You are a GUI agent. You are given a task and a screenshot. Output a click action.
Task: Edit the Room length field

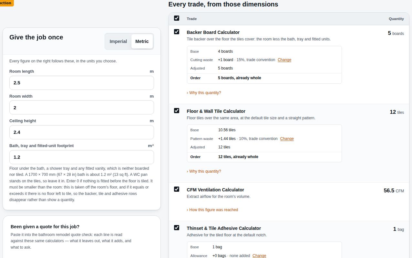pos(82,83)
